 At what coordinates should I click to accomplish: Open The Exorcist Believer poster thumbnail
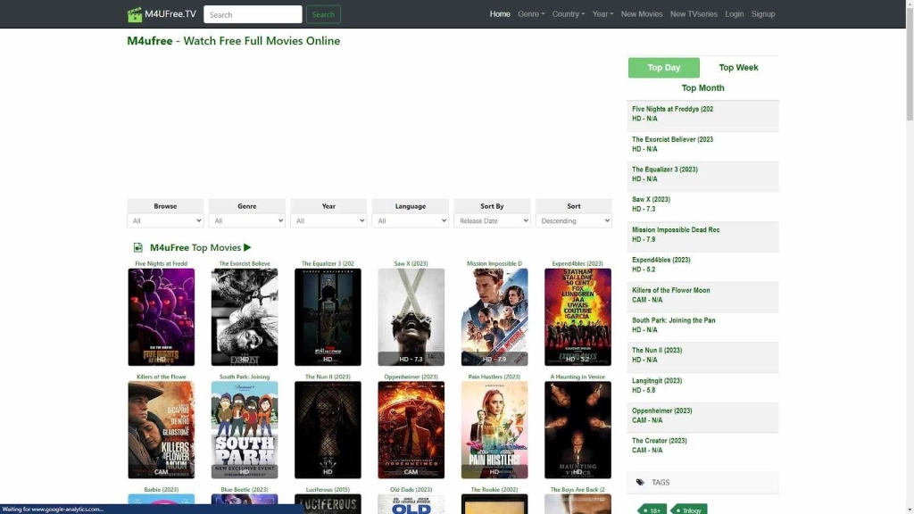click(245, 317)
